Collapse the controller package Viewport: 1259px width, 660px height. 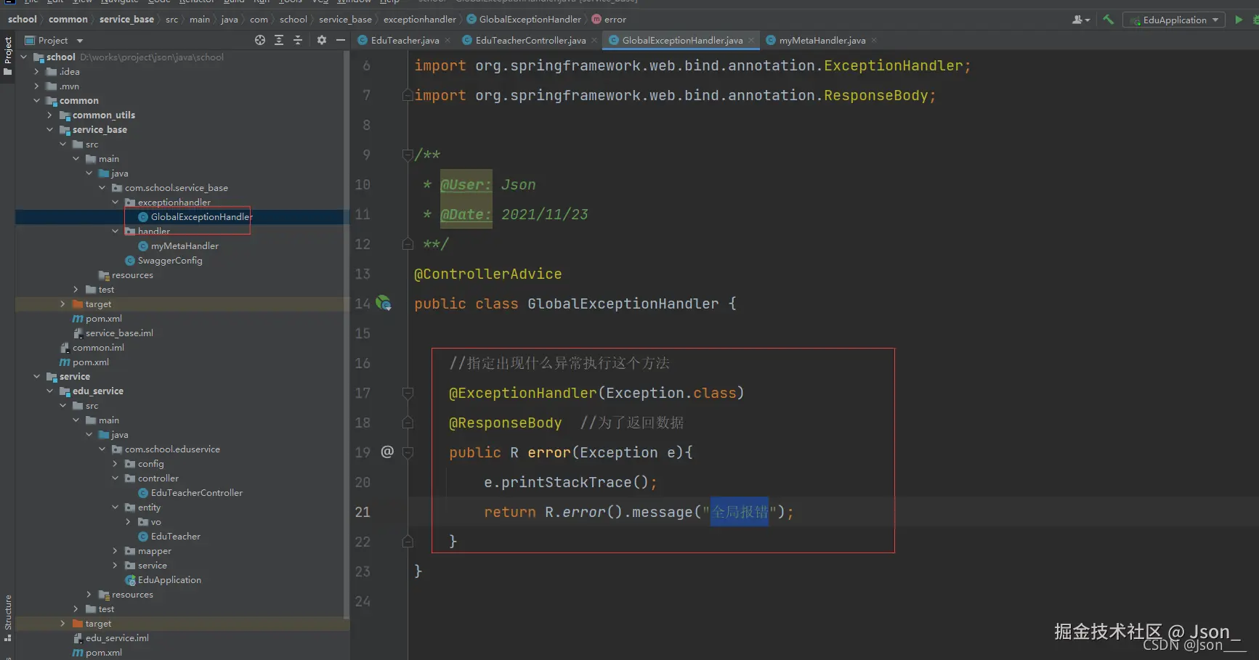click(115, 478)
